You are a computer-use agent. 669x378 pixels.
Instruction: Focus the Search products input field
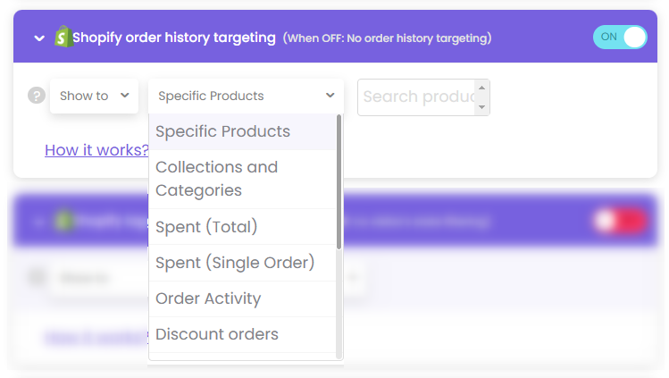click(416, 97)
